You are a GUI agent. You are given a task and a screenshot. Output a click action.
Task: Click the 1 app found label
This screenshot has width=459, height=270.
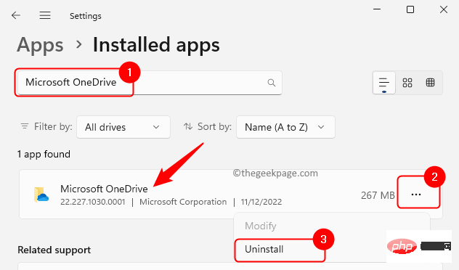tap(44, 154)
